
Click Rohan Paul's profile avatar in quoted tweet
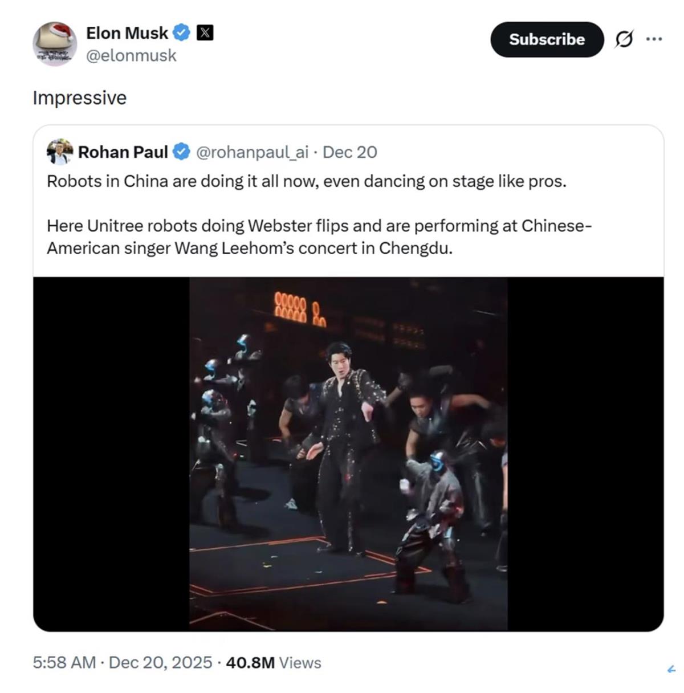59,152
